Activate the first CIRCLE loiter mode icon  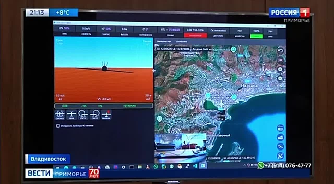point(83,114)
